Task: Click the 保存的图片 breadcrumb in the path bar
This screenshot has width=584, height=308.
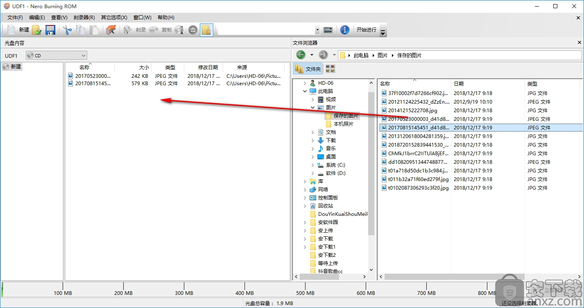Action: point(410,55)
